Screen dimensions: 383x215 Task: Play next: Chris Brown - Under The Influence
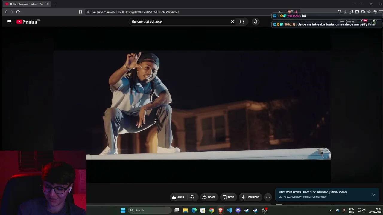click(x=313, y=192)
